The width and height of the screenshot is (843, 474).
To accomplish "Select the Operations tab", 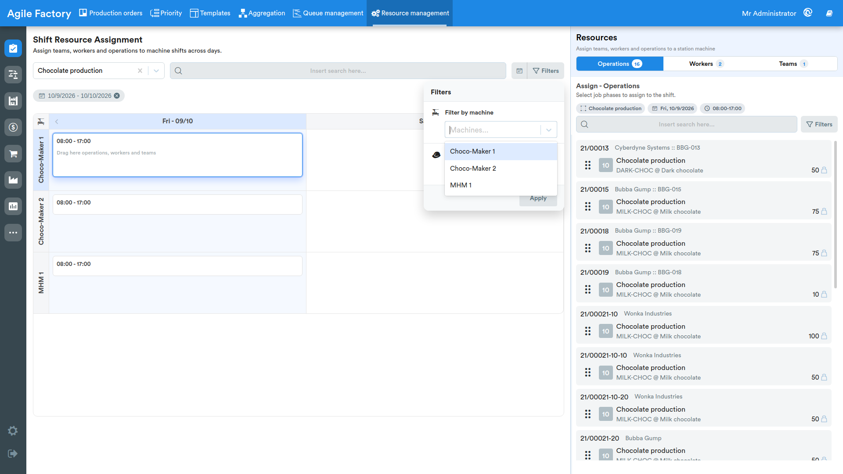I will pyautogui.click(x=620, y=64).
